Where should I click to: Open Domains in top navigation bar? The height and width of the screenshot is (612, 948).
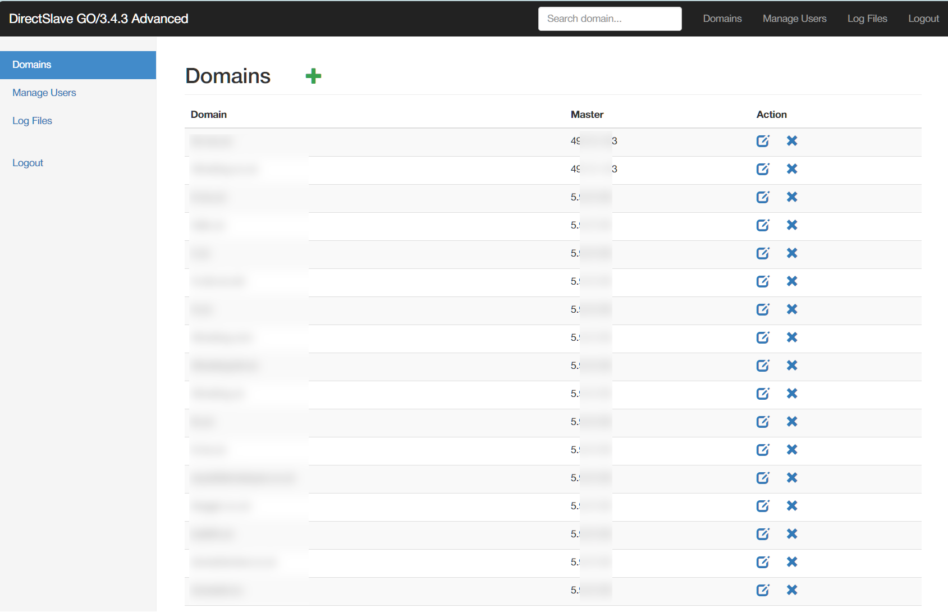point(722,19)
